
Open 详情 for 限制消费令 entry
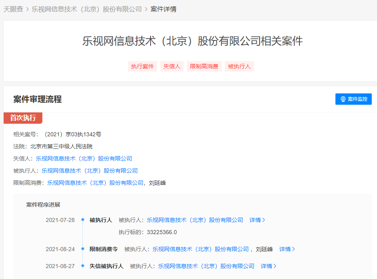point(287,249)
